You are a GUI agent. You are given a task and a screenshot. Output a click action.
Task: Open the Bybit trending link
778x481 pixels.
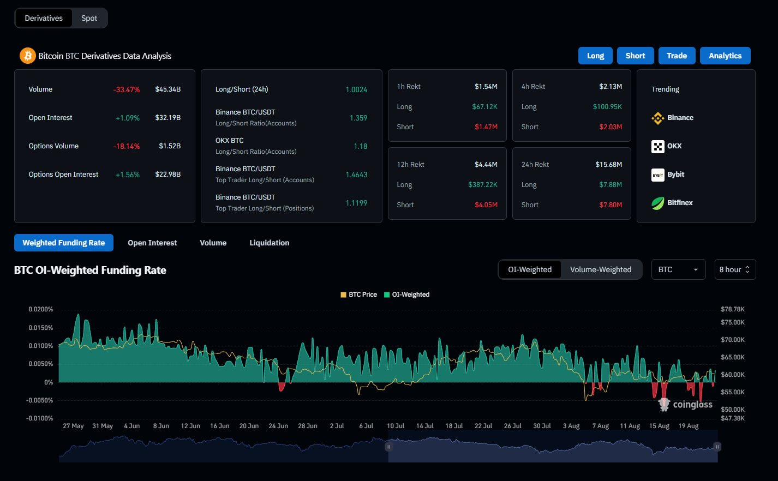click(675, 175)
